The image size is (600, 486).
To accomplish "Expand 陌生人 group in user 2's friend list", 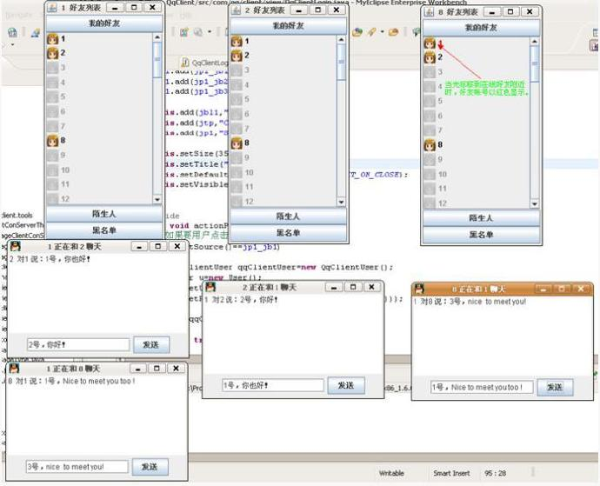I will coord(287,216).
